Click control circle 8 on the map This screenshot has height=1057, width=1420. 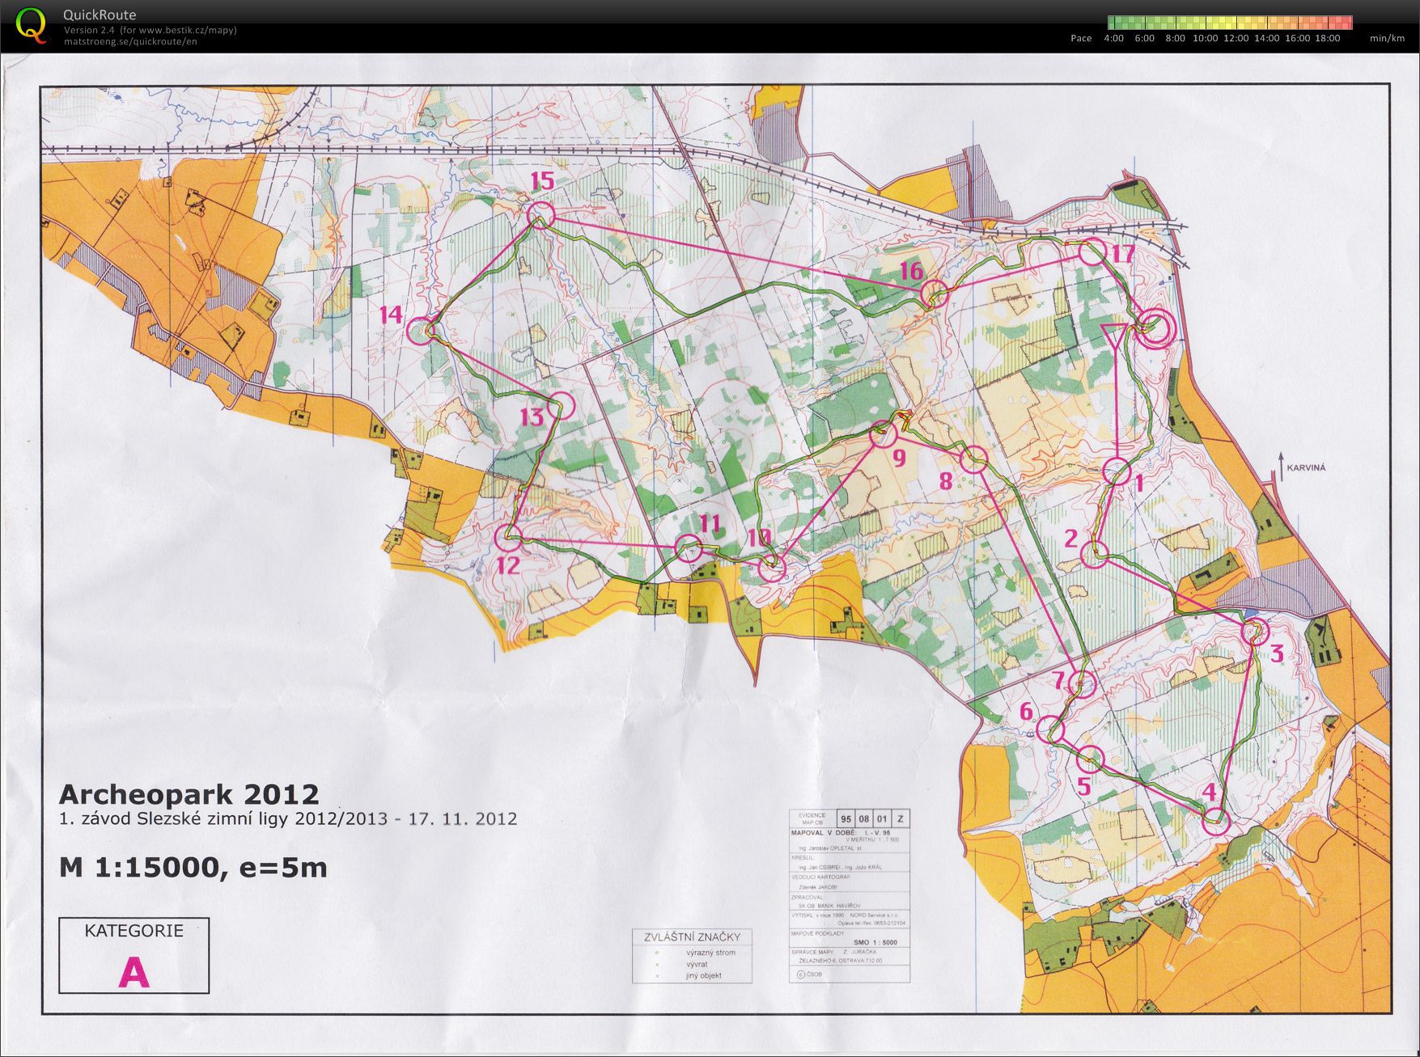tap(974, 459)
